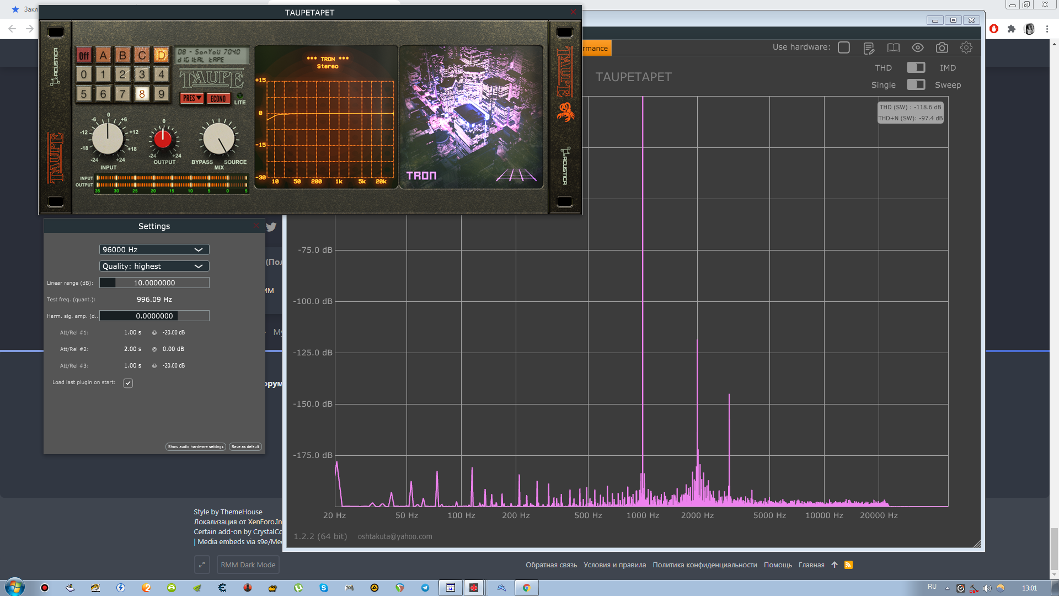Viewport: 1059px width, 596px height.
Task: Open the browser extensions puzzle icon
Action: pos(1012,29)
